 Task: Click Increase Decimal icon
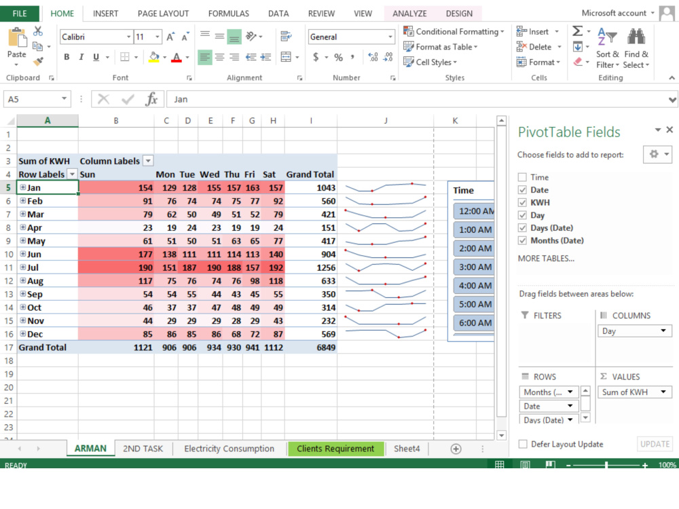click(373, 57)
